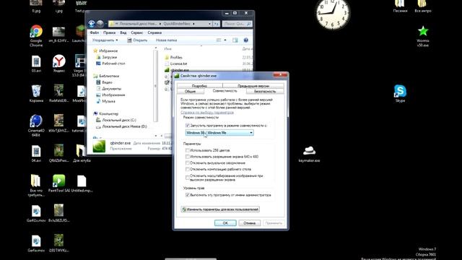Enable disable-scaling on high DPI checkbox

click(x=188, y=178)
